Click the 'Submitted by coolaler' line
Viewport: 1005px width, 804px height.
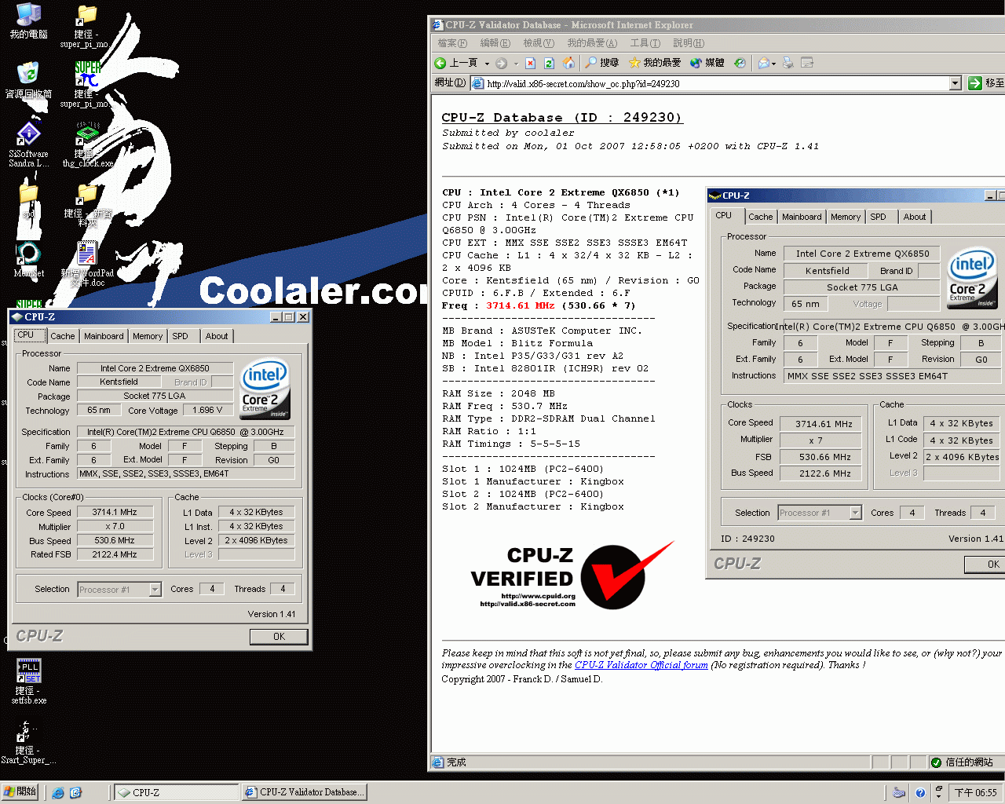tap(508, 133)
